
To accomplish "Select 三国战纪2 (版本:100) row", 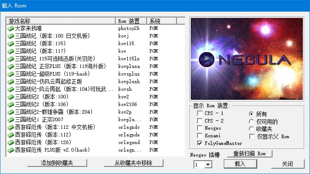I will coord(42,97).
